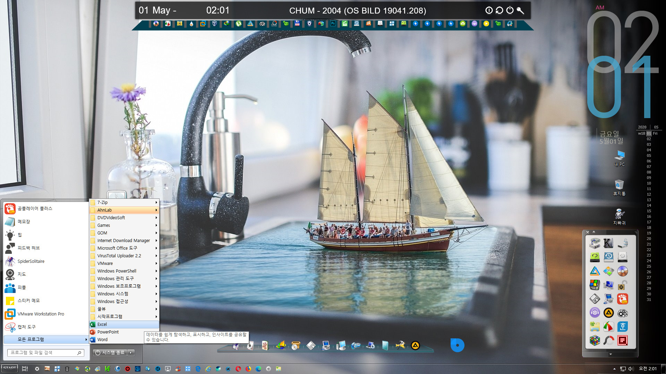This screenshot has height=374, width=666.
Task: Open VMware Workstation Pro from start menu
Action: (46, 314)
